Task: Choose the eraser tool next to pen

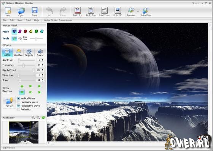Action: [20, 39]
